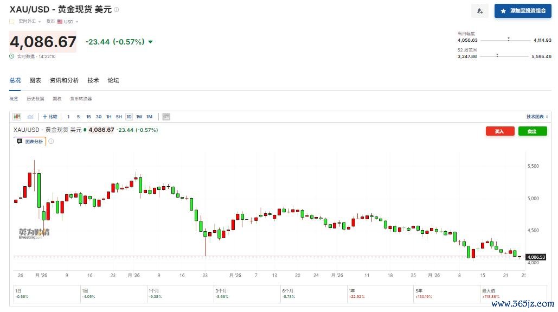Switch to the 图表 tab
Viewport: 558px width, 312px height.
[35, 80]
